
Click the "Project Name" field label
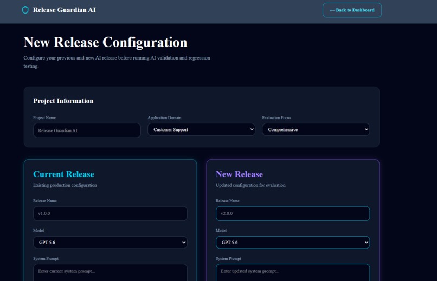tap(44, 117)
